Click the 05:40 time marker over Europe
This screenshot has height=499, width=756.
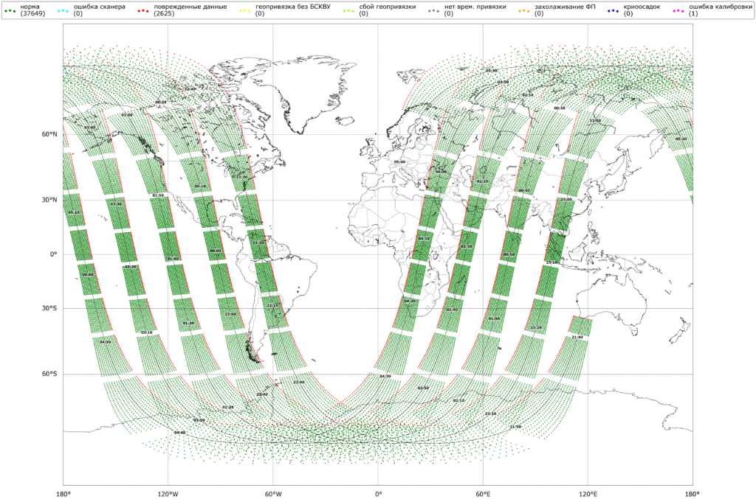pos(399,162)
